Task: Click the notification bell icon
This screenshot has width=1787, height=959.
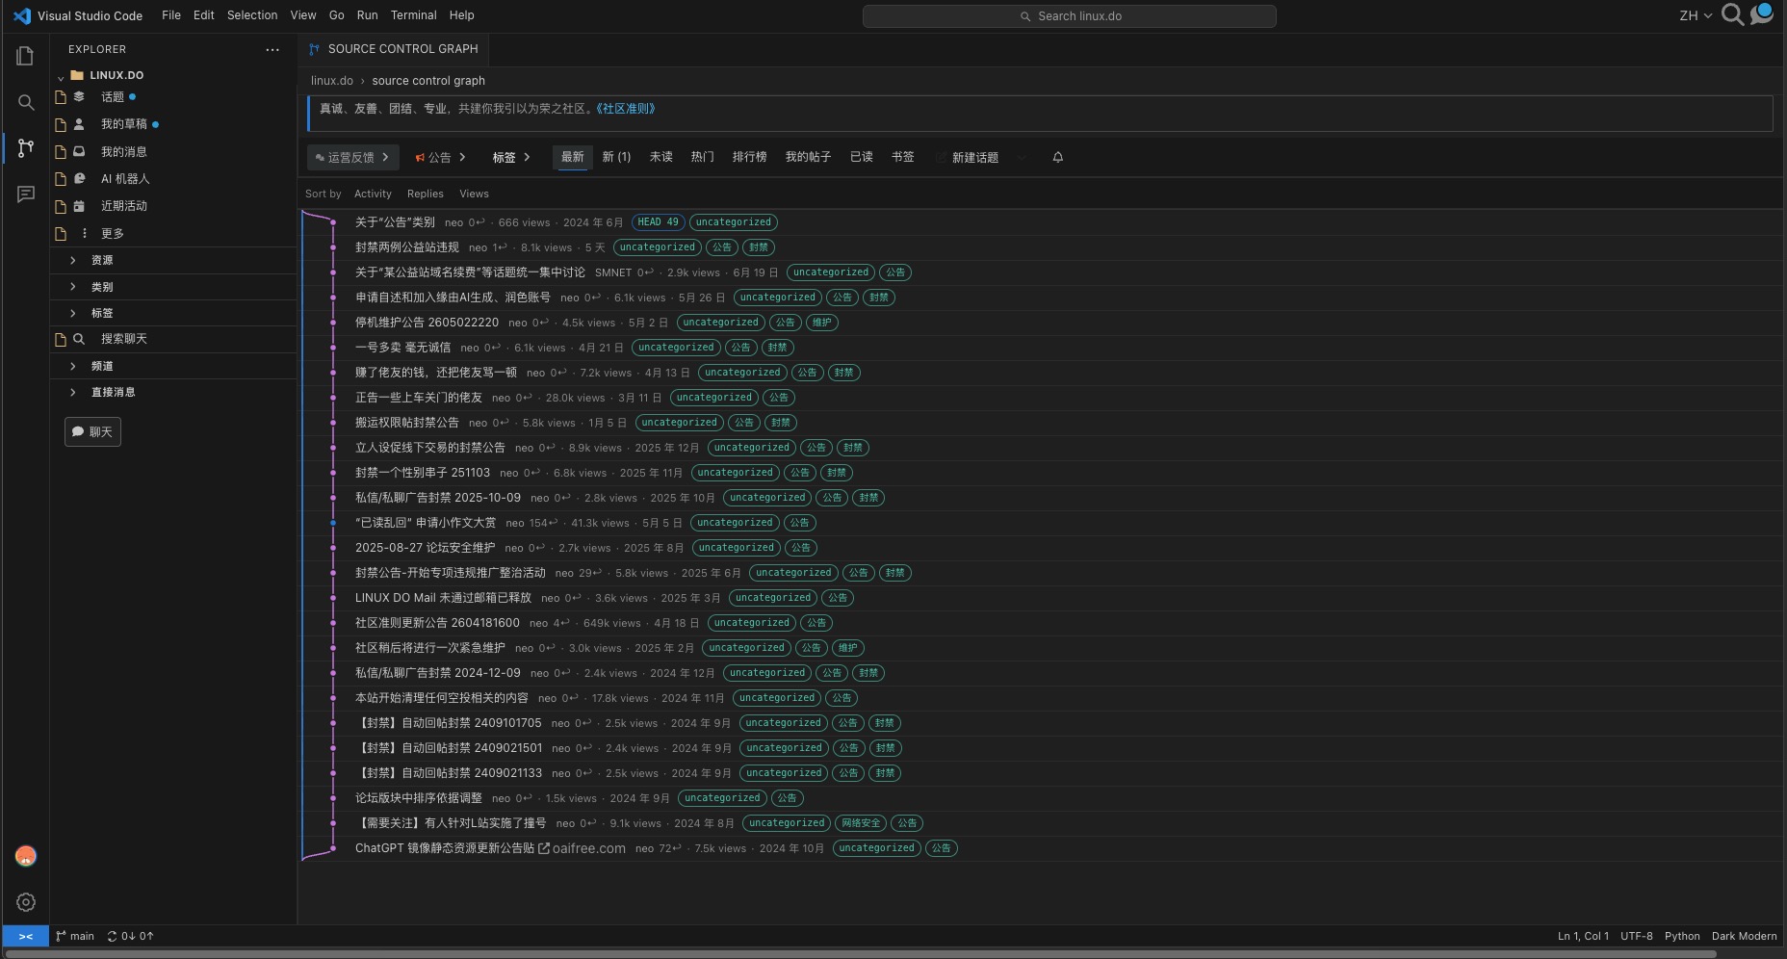Action: point(1057,157)
